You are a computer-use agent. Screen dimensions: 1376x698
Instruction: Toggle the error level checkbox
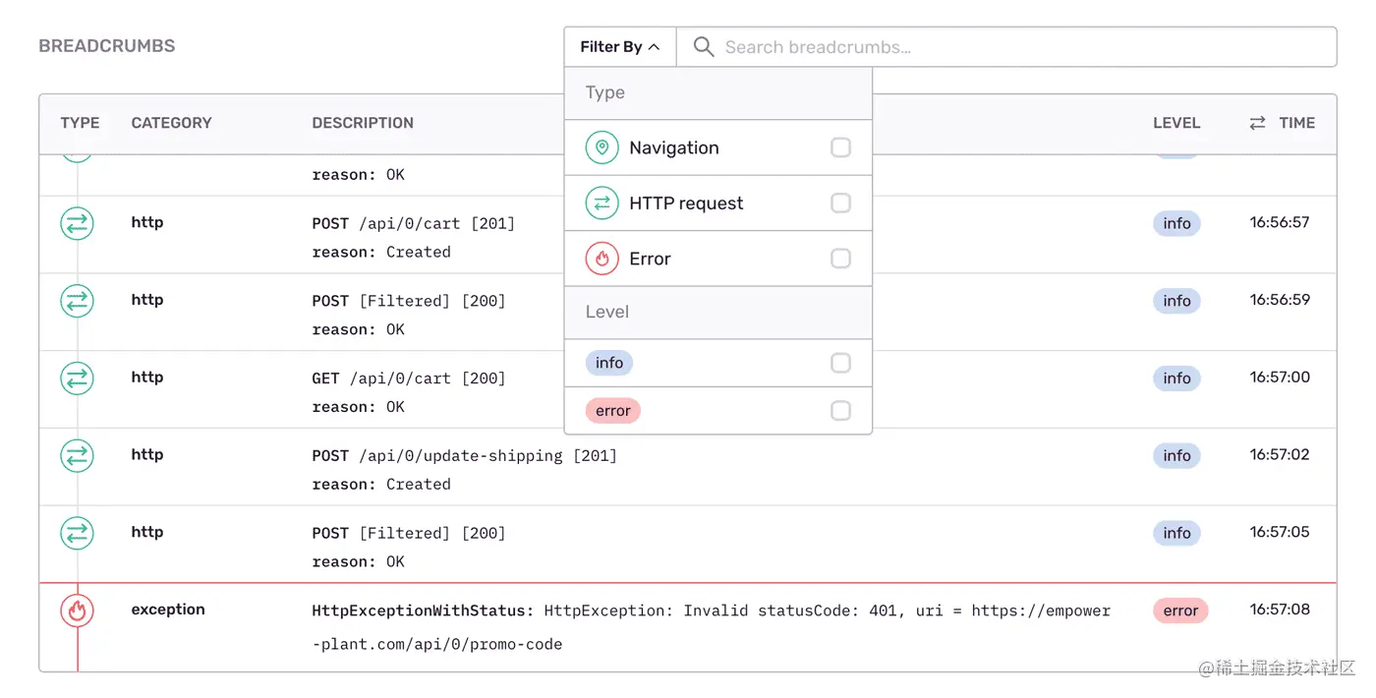tap(840, 410)
